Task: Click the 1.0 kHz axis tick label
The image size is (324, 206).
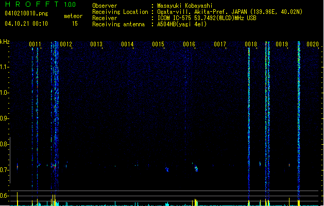Action: pos(4,93)
